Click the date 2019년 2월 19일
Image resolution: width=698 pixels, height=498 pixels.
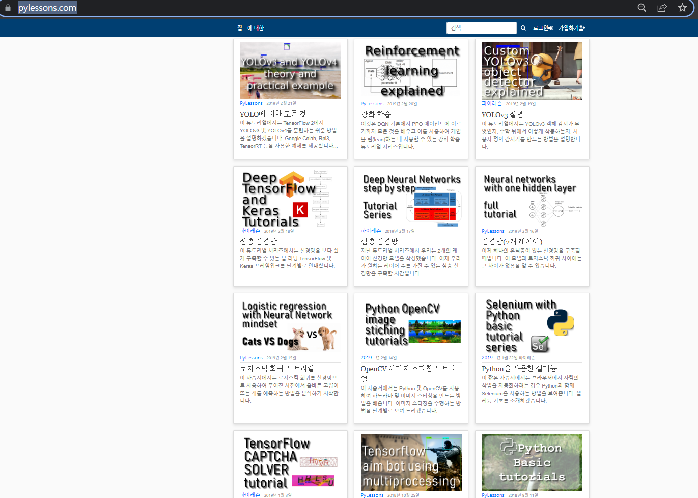click(521, 104)
